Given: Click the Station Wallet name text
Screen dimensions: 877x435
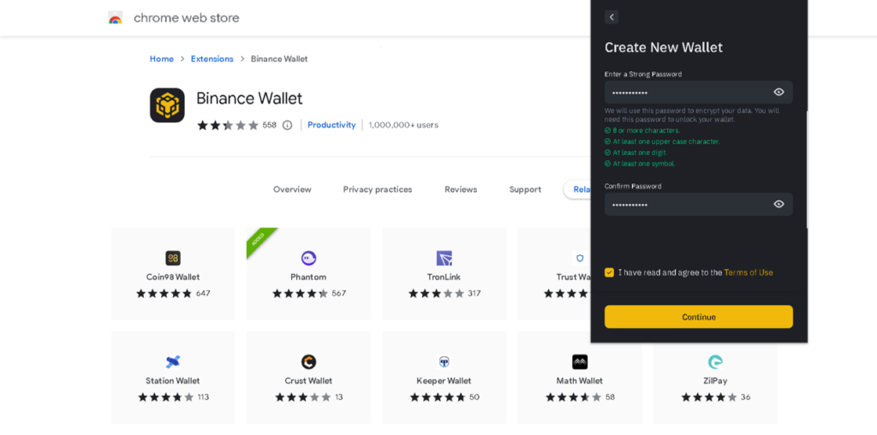Looking at the screenshot, I should tap(173, 381).
